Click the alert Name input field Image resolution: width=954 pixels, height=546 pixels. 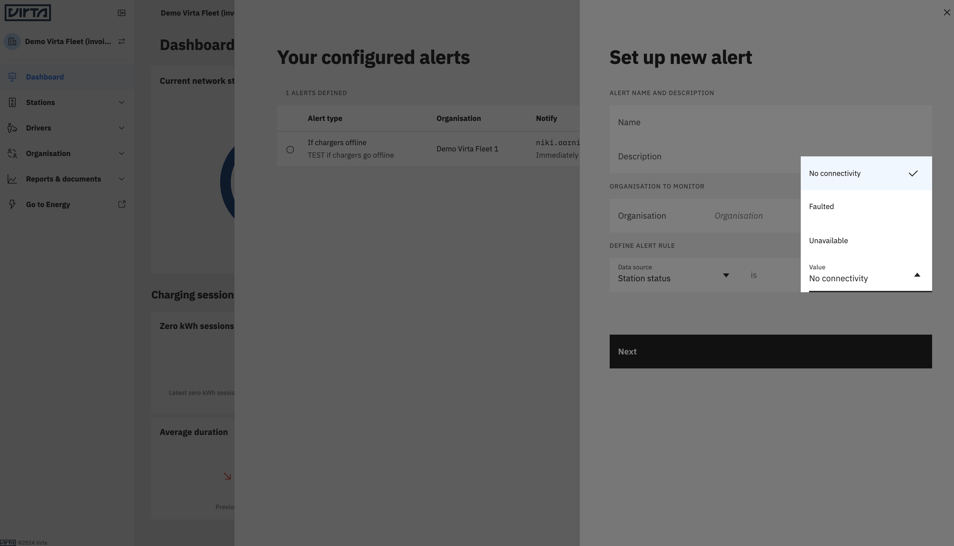(771, 122)
